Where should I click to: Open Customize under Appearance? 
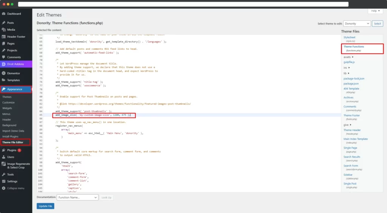pyautogui.click(x=8, y=103)
